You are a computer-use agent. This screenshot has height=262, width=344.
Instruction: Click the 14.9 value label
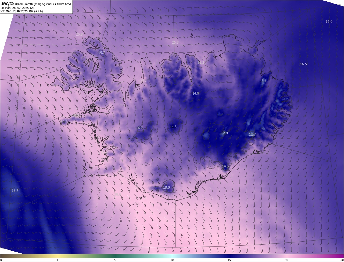click(x=196, y=93)
